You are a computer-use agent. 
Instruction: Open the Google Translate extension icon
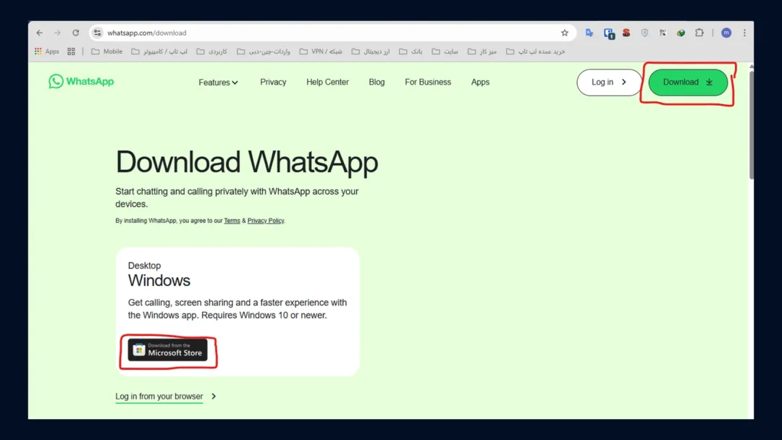coord(589,33)
